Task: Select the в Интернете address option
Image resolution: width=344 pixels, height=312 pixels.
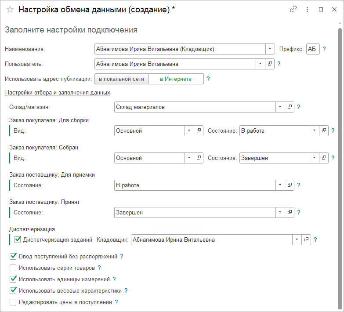Action: [x=176, y=79]
